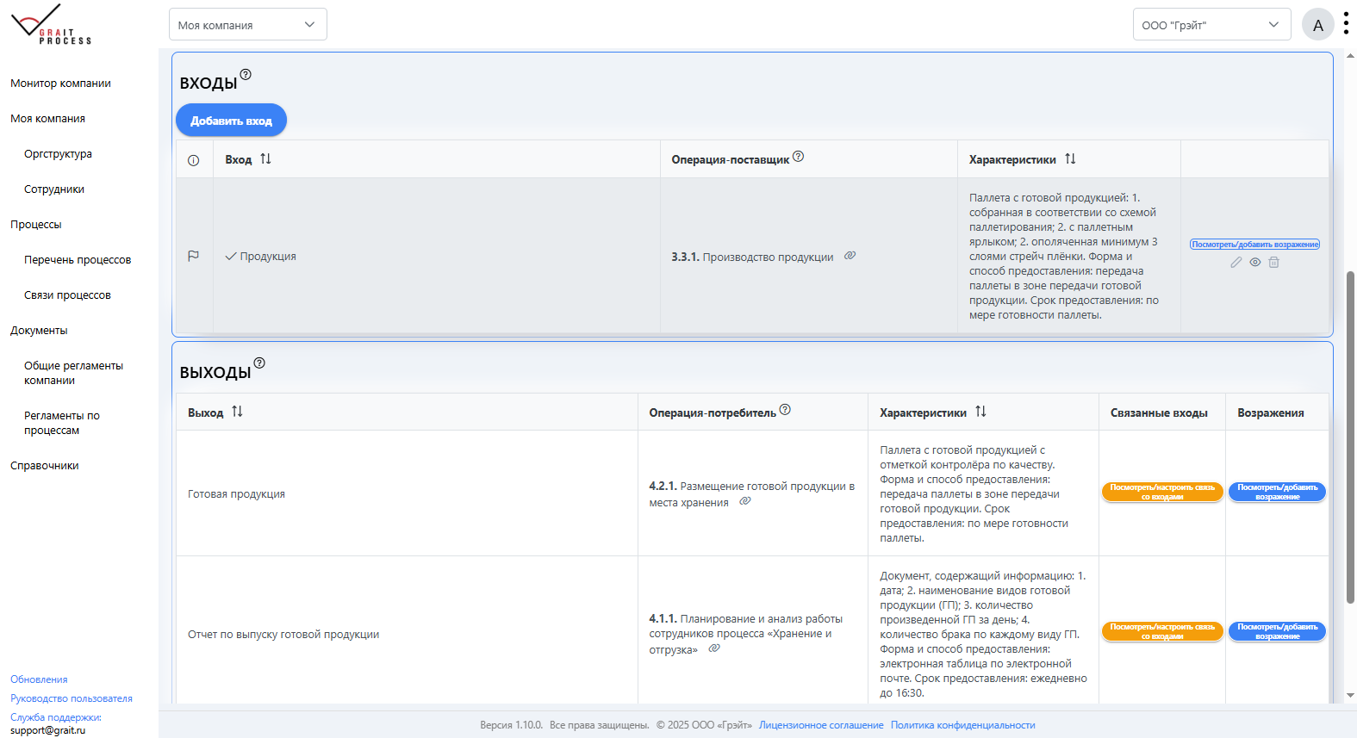Click the Добавить вход button

coord(231,121)
